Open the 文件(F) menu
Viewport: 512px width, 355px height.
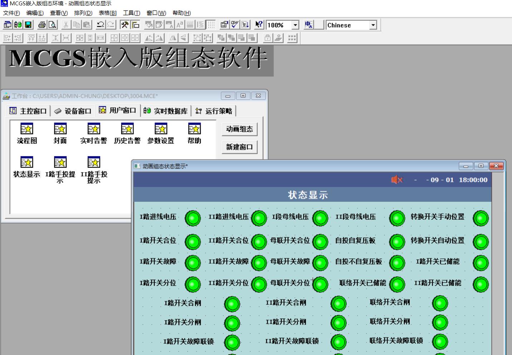tap(11, 13)
